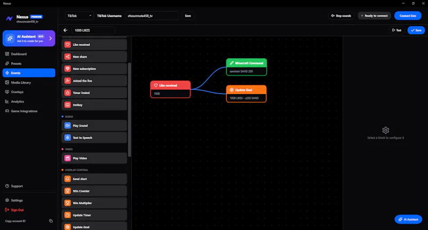Click the PREMIUM badge
Screen dimensions: 428x230
click(x=36, y=17)
